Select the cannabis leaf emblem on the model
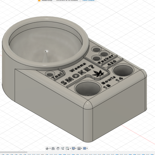Viewport: 155px width, 155px height. point(98,74)
